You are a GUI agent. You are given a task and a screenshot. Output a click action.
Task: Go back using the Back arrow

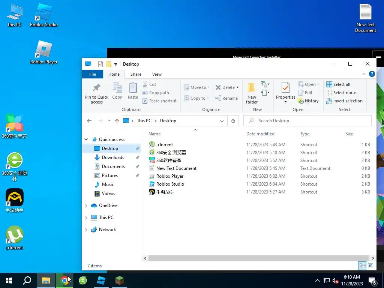tap(89, 121)
